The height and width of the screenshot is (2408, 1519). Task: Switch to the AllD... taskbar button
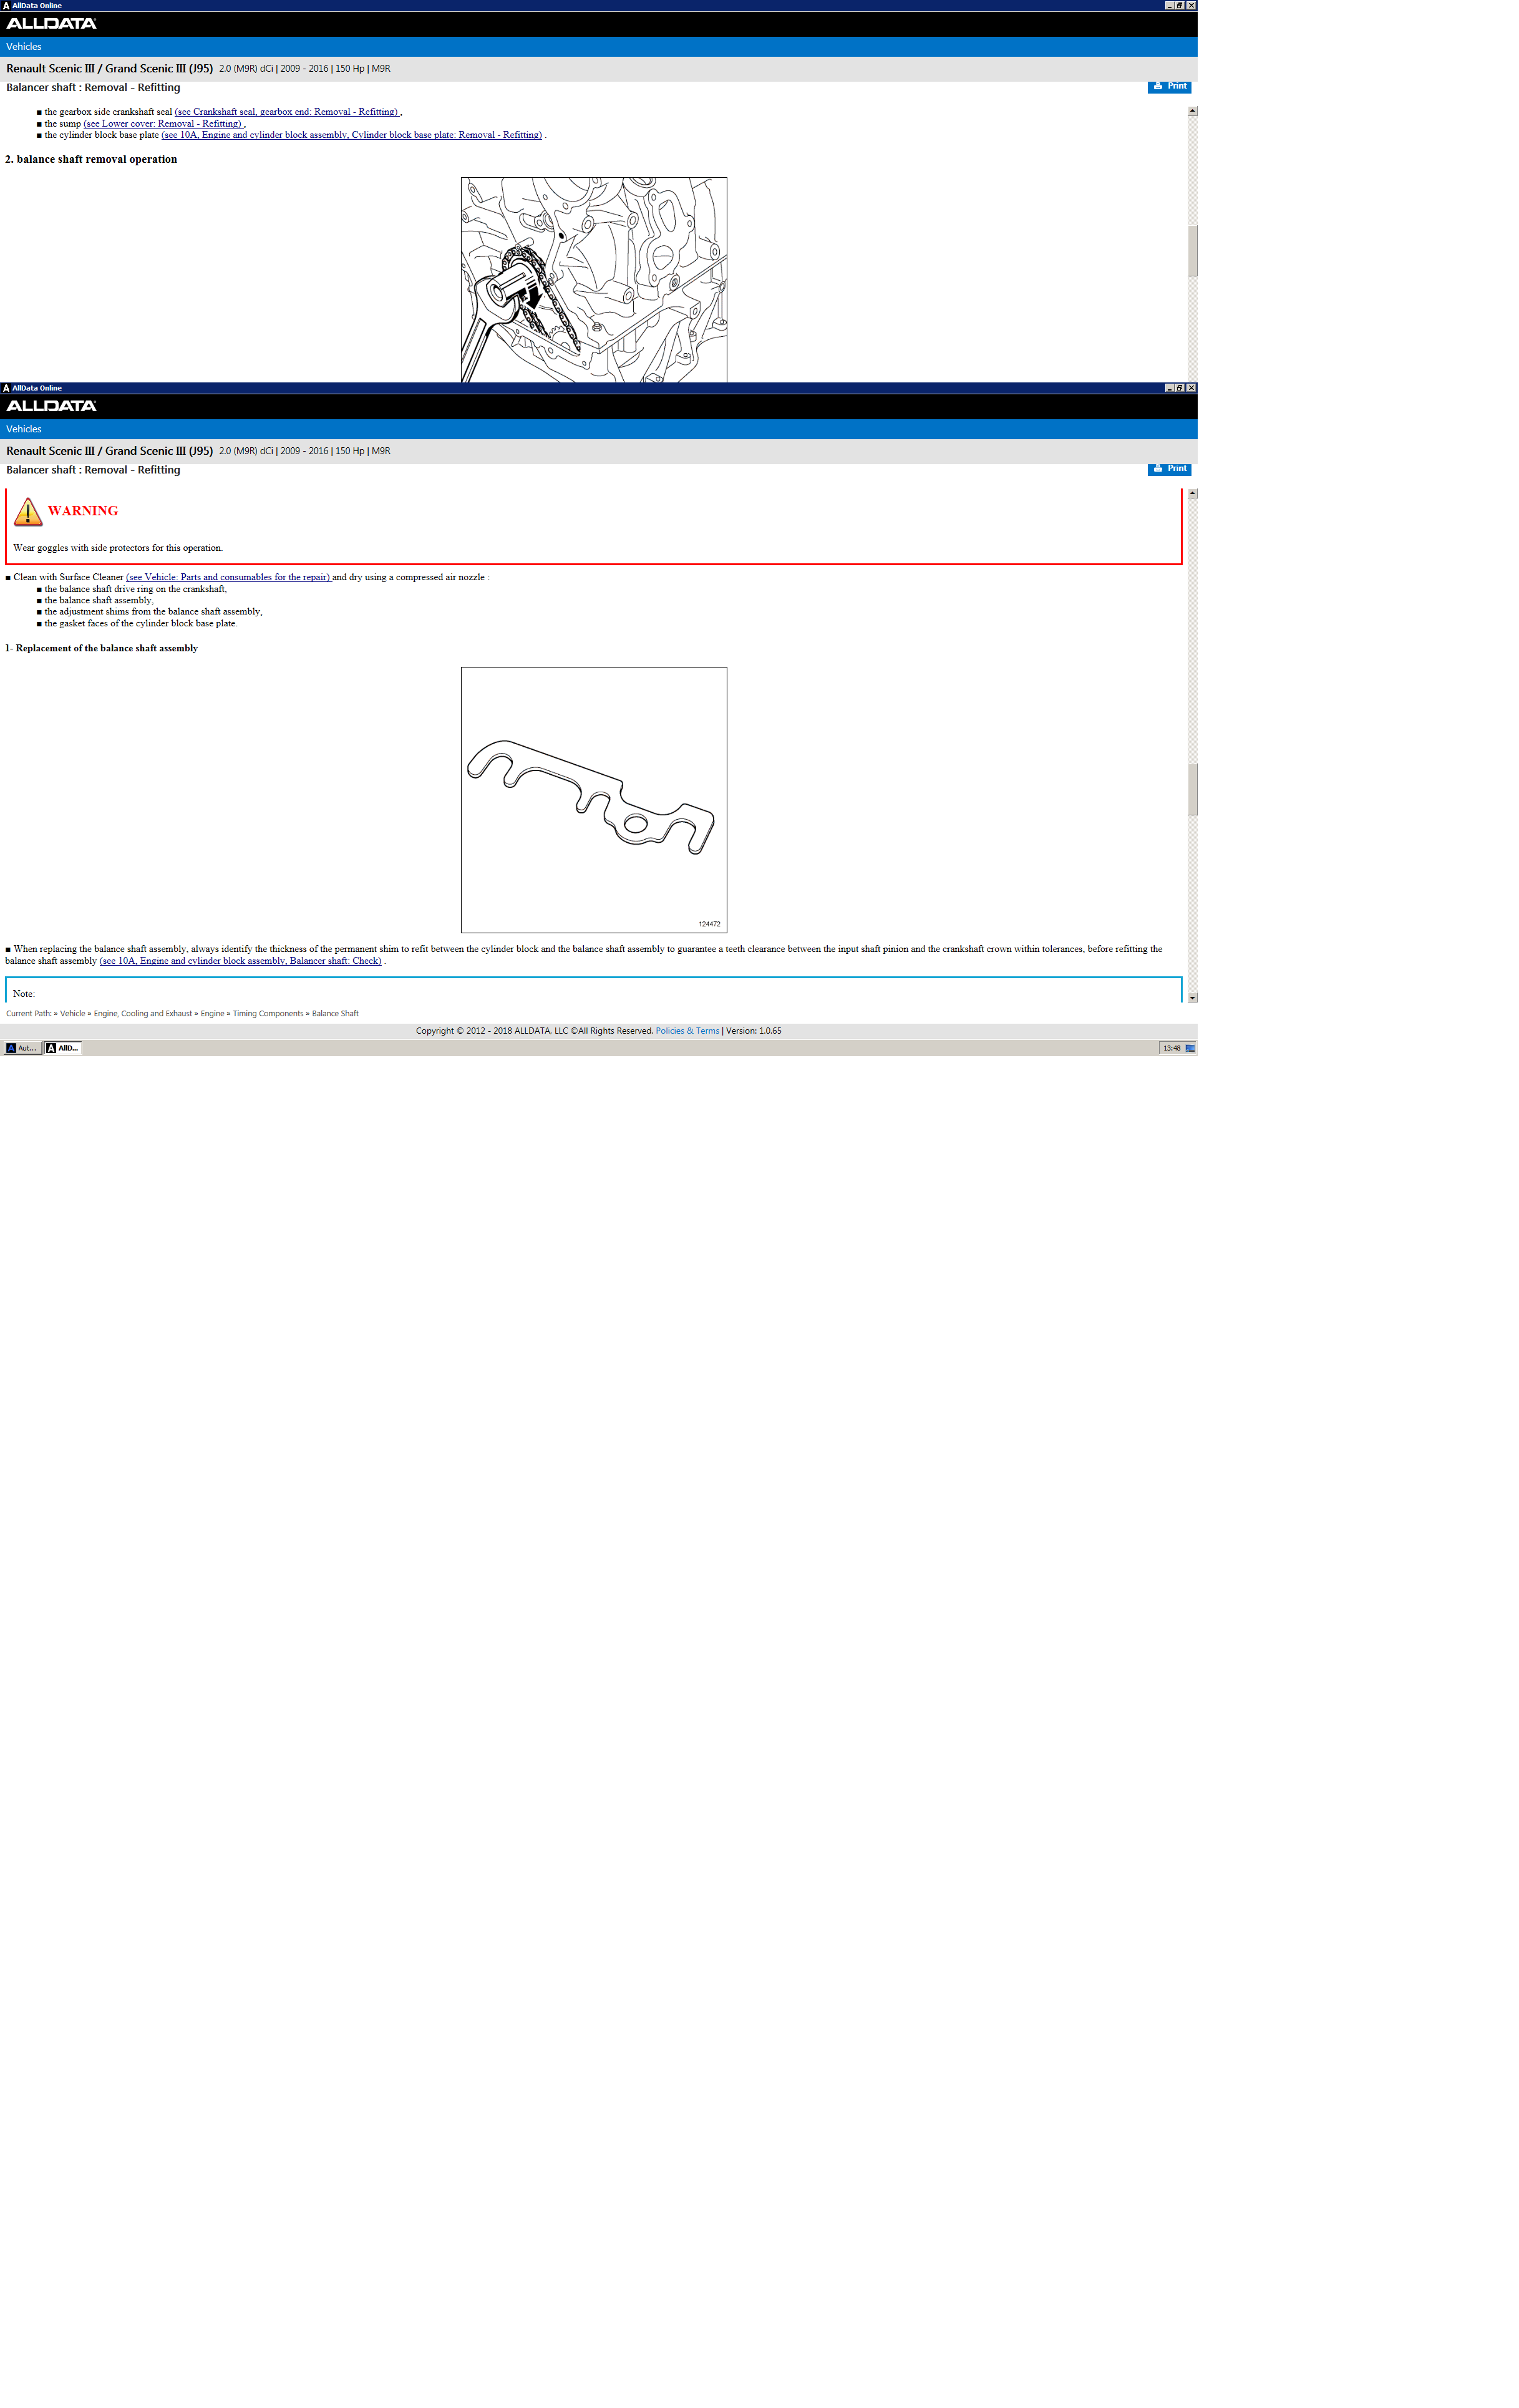point(62,1048)
